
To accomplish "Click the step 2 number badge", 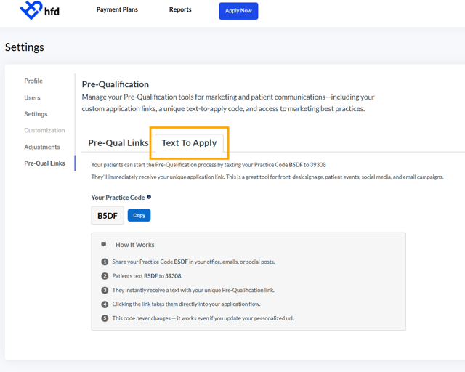I will pos(105,276).
